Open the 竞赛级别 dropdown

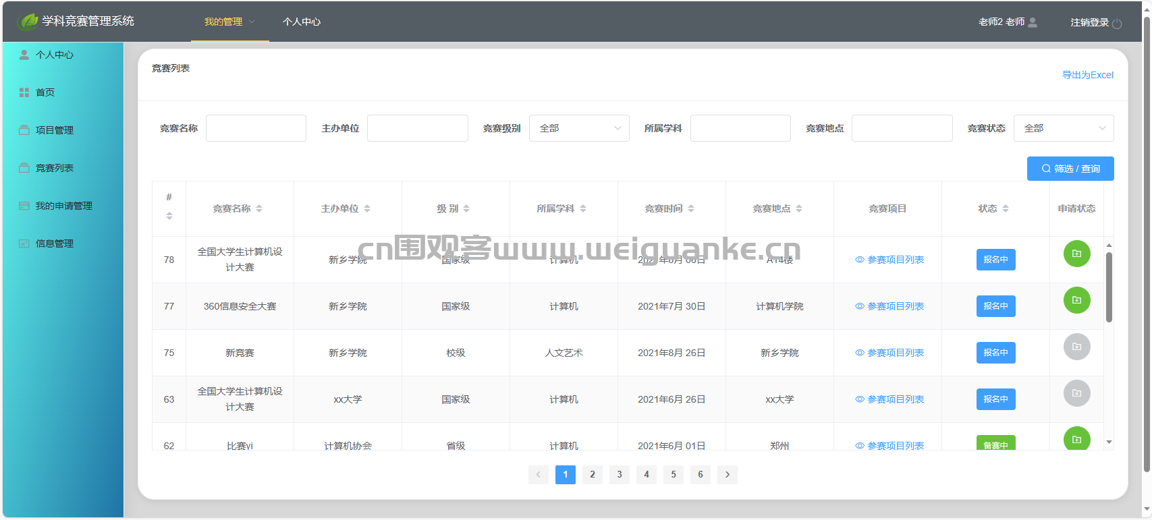coord(579,128)
